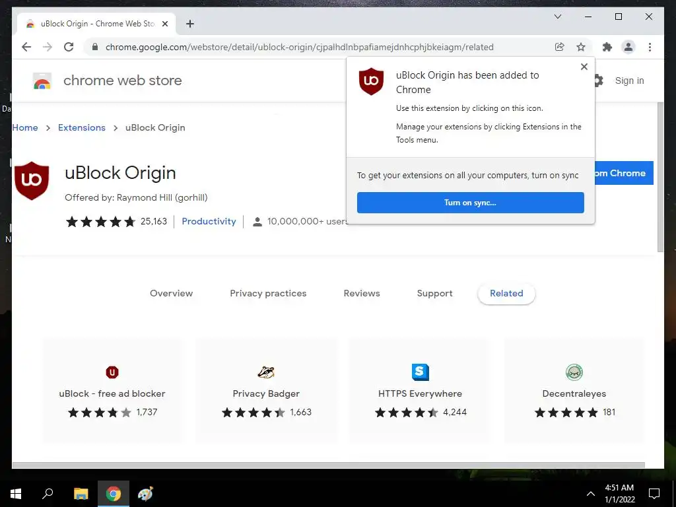The image size is (676, 507).
Task: Click the 10,000,000+ users text
Action: [x=307, y=222]
